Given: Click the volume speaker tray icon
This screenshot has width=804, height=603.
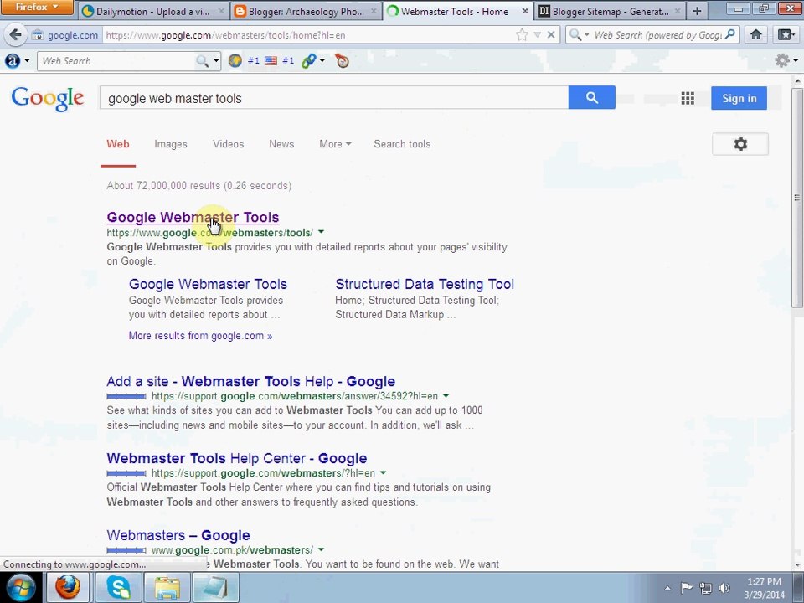Looking at the screenshot, I should 724,588.
